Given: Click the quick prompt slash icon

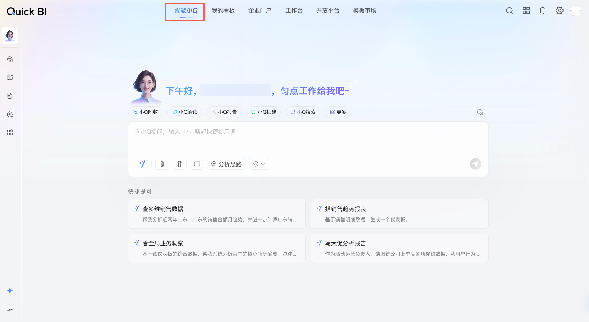Looking at the screenshot, I should pos(142,164).
